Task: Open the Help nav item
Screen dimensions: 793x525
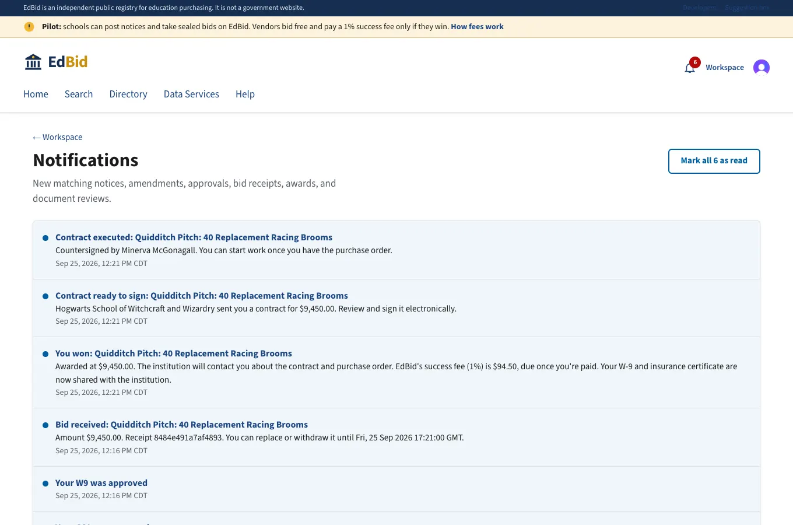Action: pos(245,94)
